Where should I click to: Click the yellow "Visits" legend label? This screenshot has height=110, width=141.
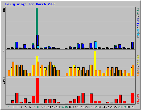138,60
